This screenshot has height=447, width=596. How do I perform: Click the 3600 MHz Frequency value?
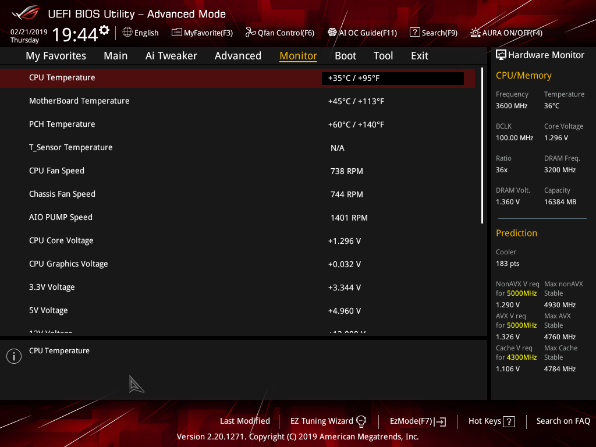(511, 106)
